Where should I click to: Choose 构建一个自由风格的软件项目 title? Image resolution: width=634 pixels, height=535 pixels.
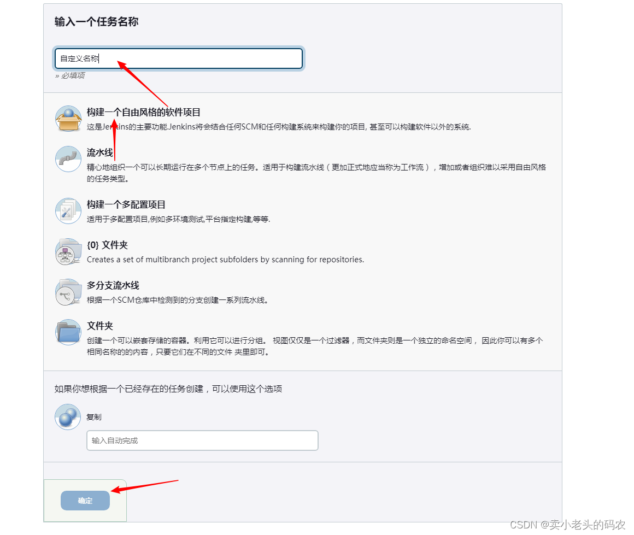point(144,113)
